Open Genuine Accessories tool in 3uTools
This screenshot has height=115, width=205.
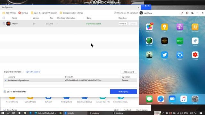[x=121, y=100]
